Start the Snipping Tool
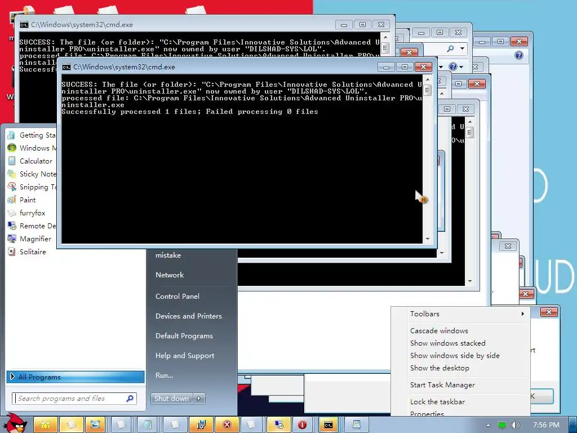This screenshot has height=433, width=577. point(32,187)
